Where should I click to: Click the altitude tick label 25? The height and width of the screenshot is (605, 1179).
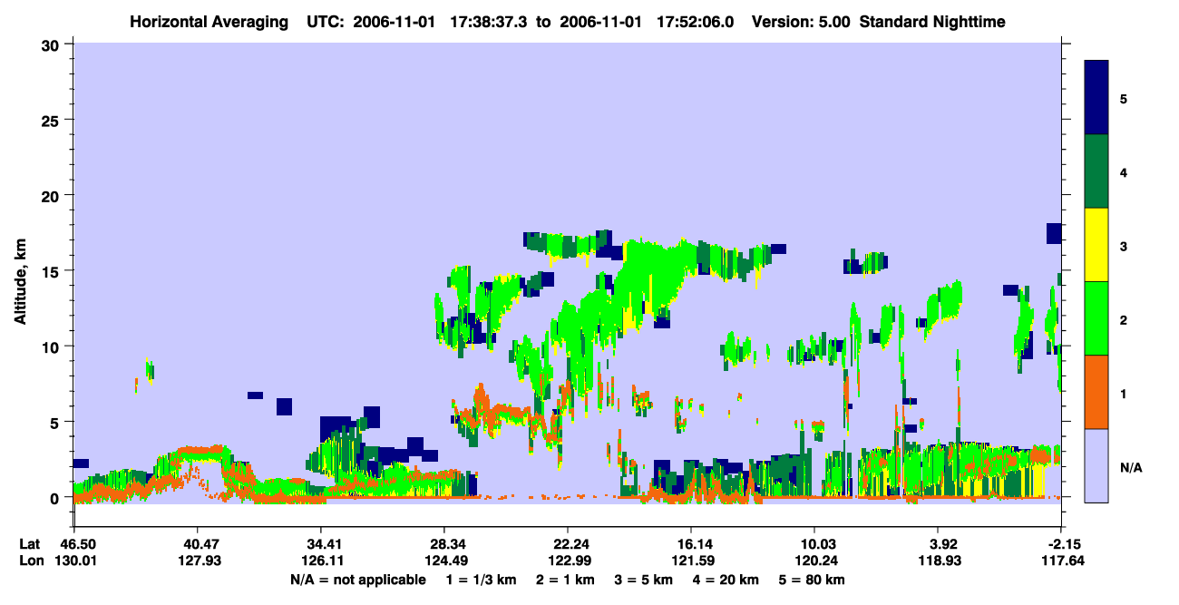[x=53, y=120]
